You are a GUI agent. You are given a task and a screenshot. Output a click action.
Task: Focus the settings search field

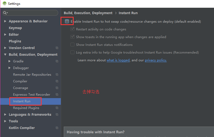click(30, 13)
